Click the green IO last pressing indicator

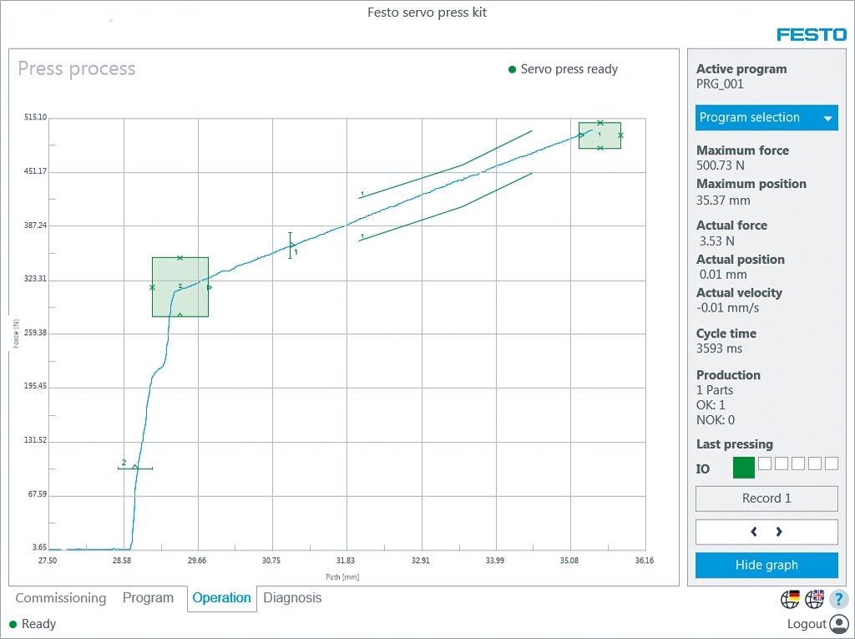744,468
